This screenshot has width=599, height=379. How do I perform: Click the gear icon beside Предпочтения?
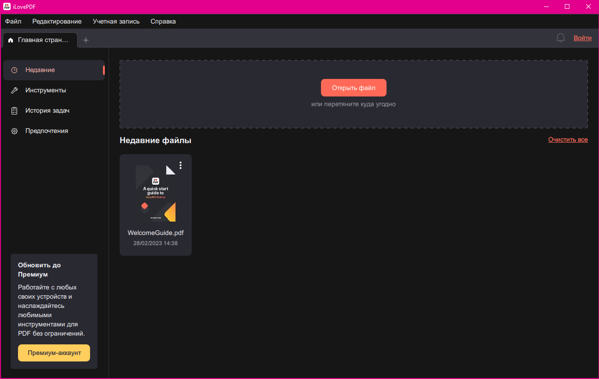point(14,131)
